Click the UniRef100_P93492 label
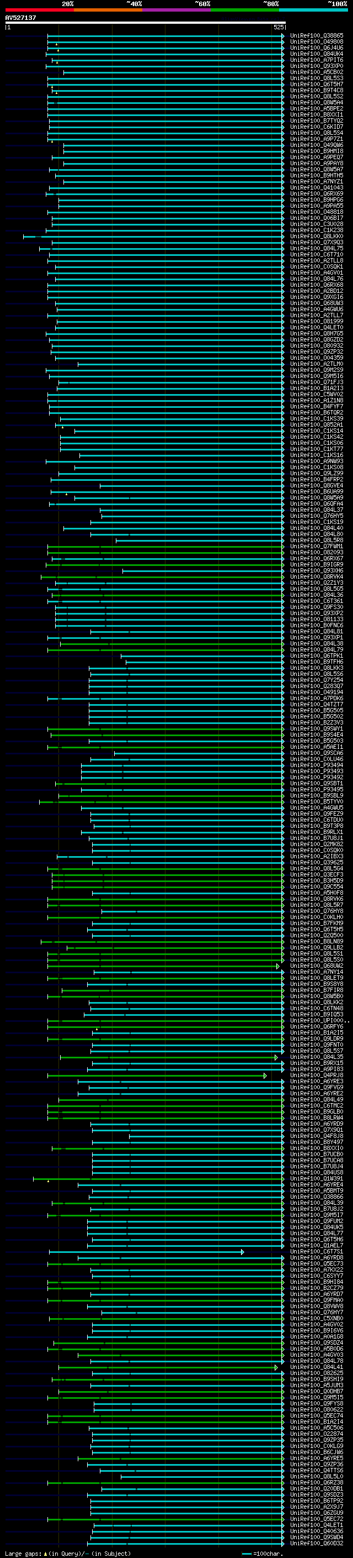 click(x=317, y=777)
